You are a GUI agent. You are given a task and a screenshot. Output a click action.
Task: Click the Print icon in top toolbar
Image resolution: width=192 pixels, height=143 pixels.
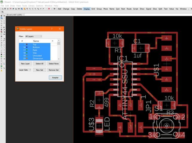click(8, 9)
